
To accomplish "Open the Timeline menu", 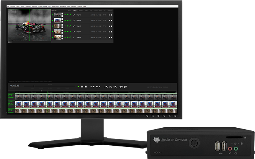I will (12, 7).
